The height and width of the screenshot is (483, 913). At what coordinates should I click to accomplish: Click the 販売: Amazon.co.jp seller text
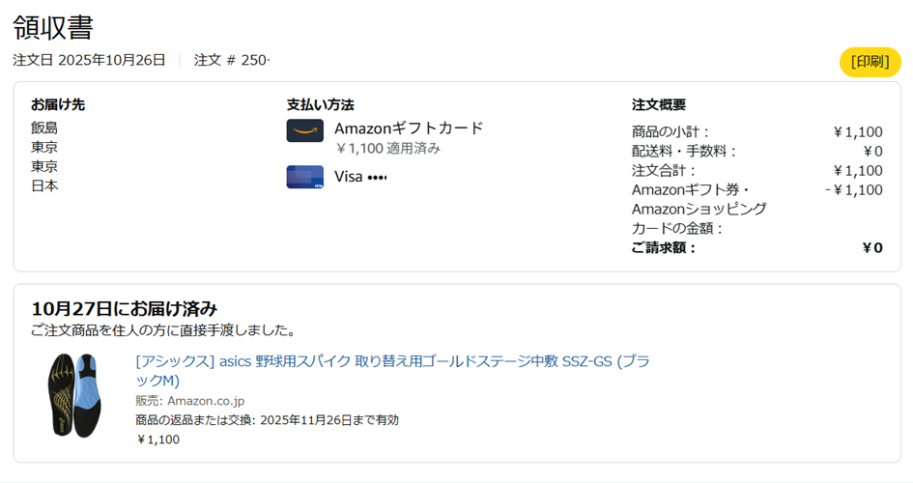pyautogui.click(x=189, y=401)
